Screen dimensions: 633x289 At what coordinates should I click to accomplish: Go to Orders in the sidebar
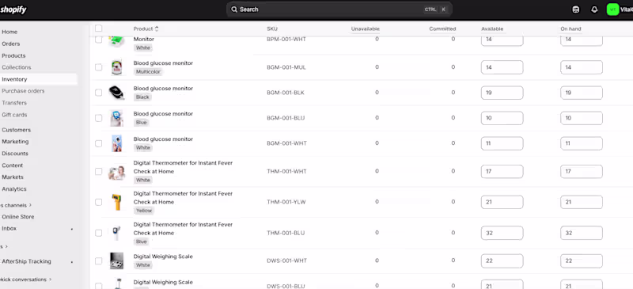(x=11, y=44)
